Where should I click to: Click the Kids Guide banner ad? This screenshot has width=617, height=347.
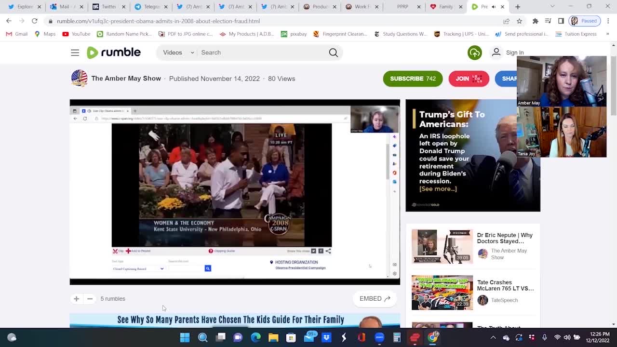235,320
